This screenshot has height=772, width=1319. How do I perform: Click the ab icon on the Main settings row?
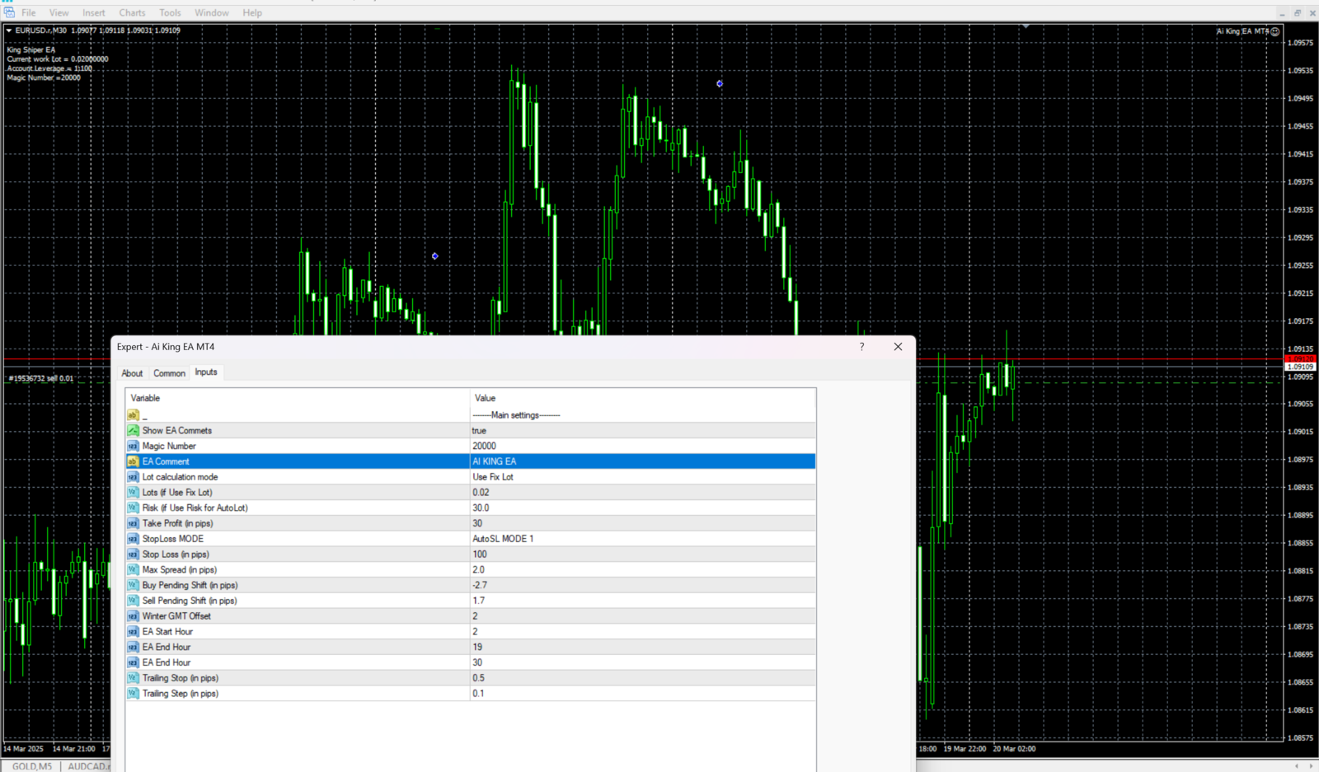133,415
